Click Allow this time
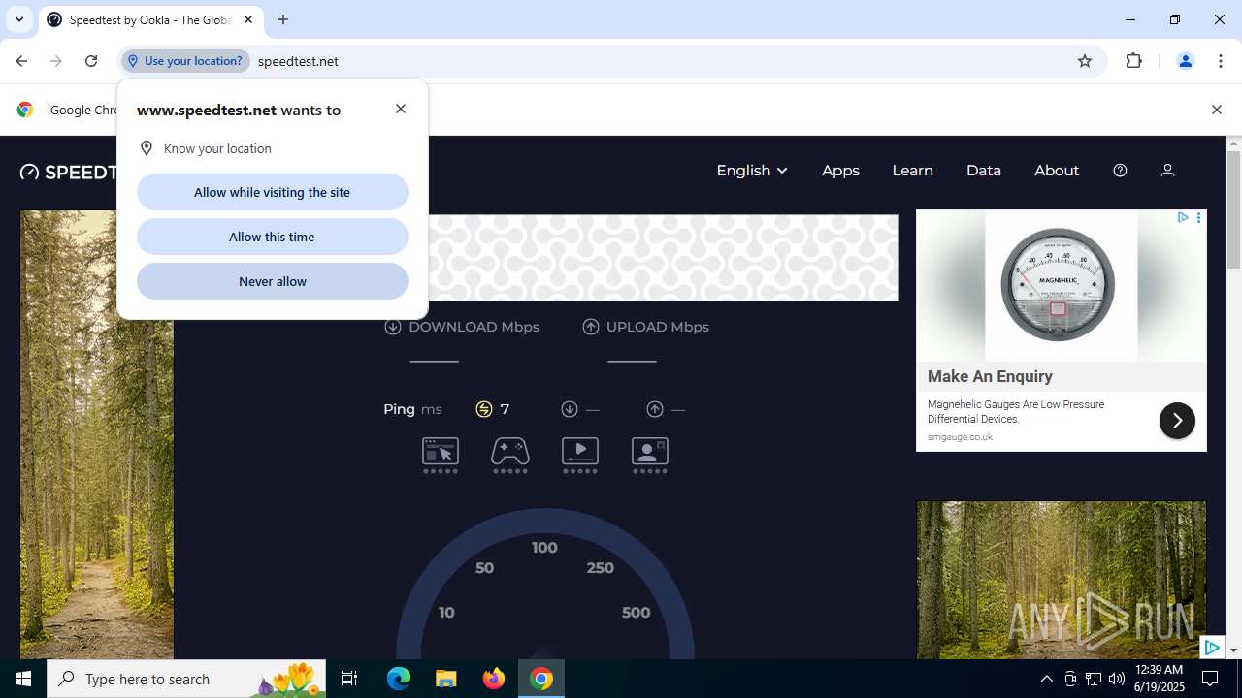Image resolution: width=1242 pixels, height=698 pixels. [x=272, y=237]
